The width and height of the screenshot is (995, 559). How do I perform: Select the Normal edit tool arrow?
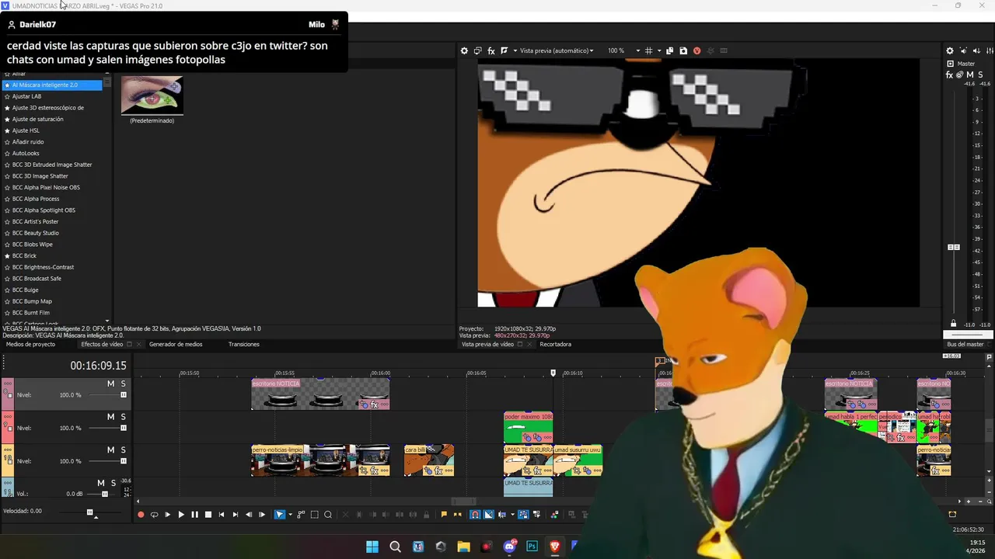point(280,514)
